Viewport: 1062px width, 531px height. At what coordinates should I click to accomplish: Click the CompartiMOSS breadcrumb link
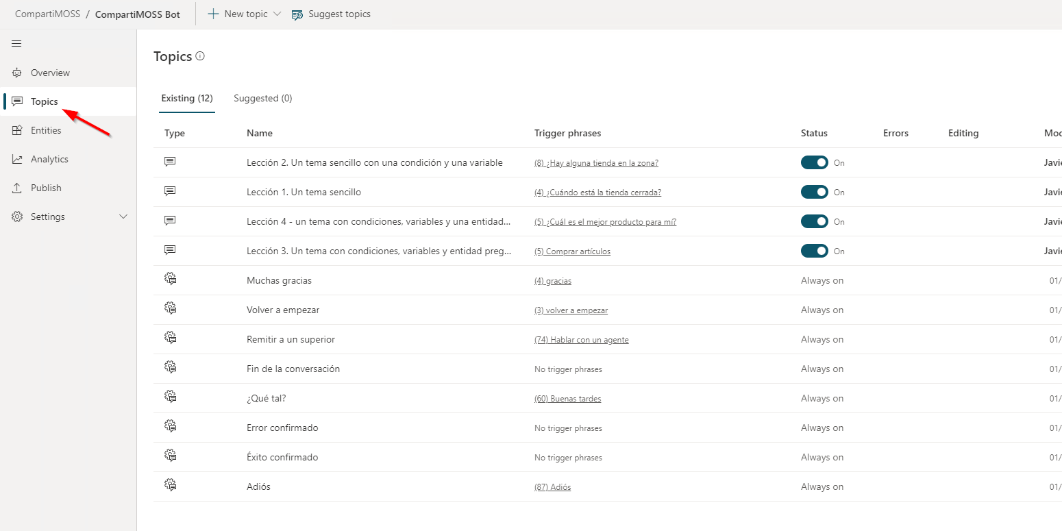coord(47,14)
